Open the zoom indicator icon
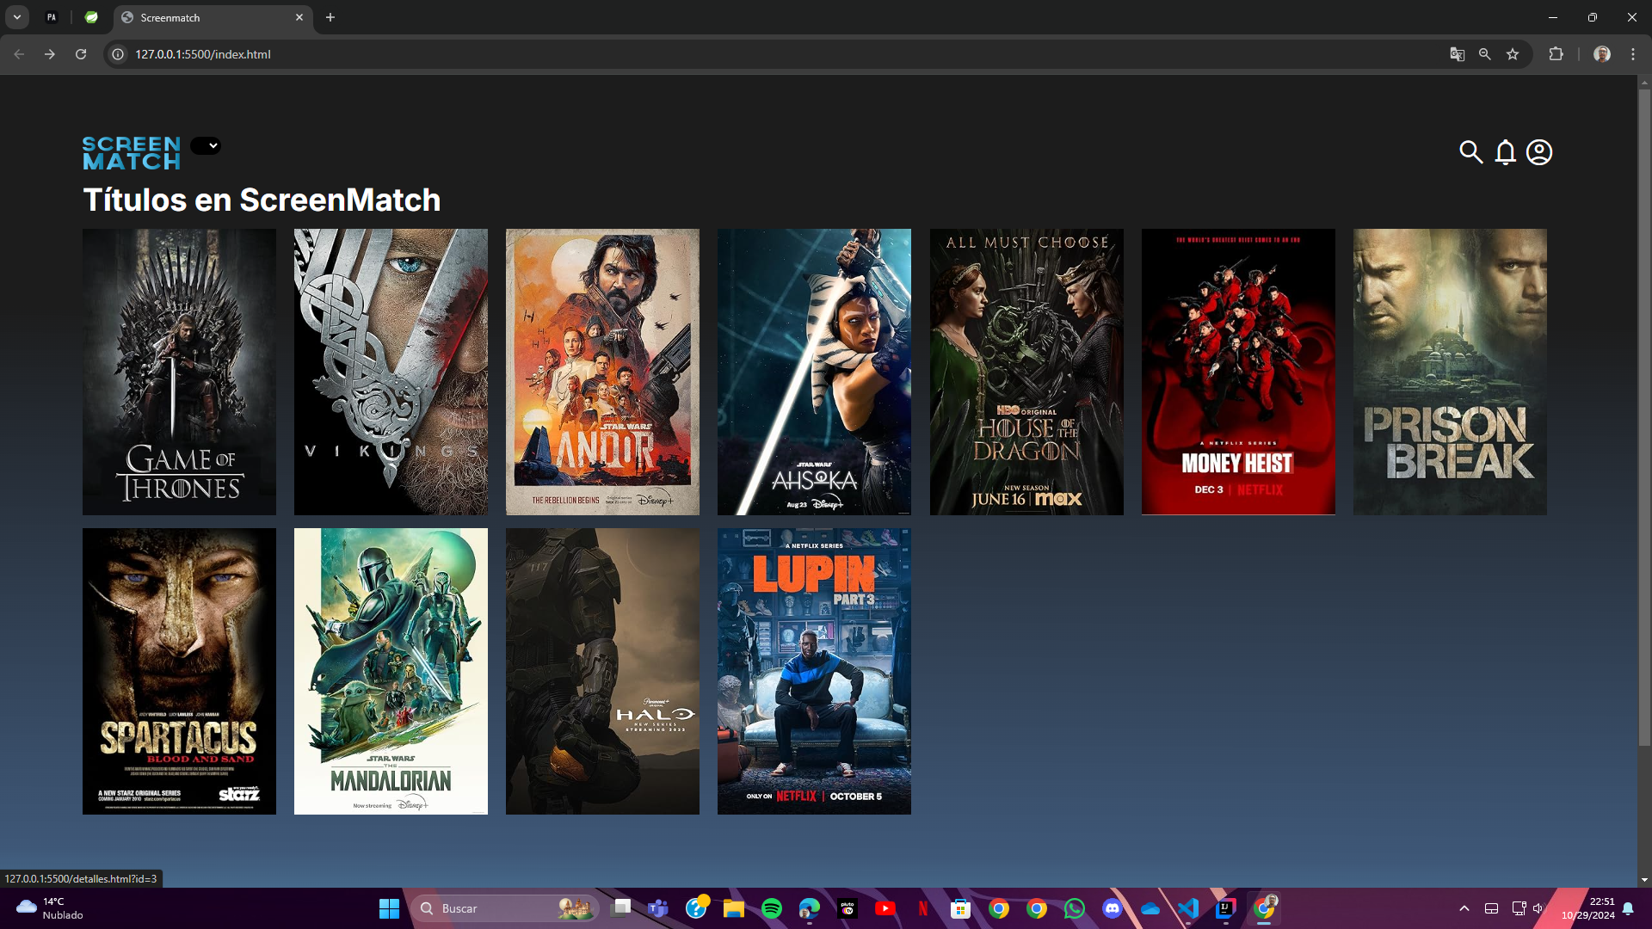This screenshot has width=1652, height=929. (x=1484, y=54)
